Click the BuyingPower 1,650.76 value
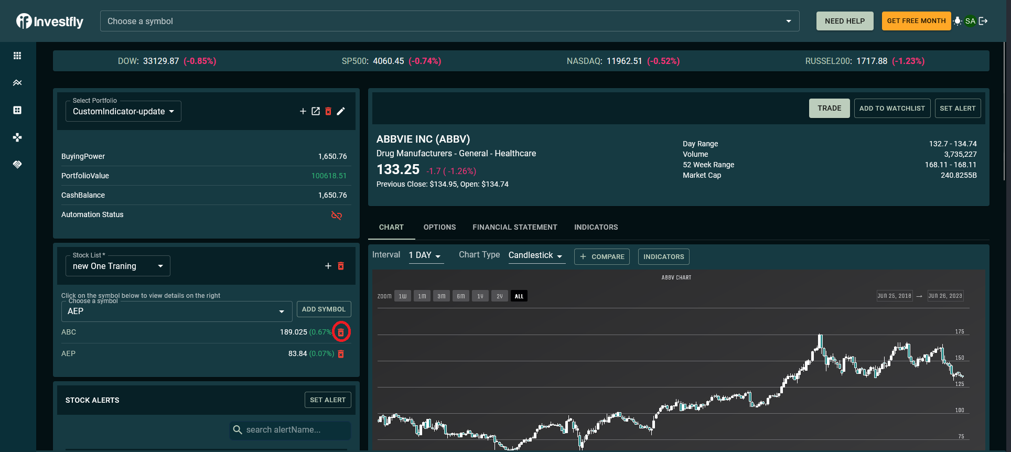1011x452 pixels. click(332, 156)
